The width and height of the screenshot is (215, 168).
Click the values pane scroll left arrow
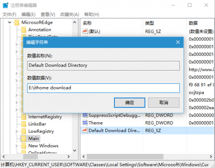pyautogui.click(x=83, y=156)
